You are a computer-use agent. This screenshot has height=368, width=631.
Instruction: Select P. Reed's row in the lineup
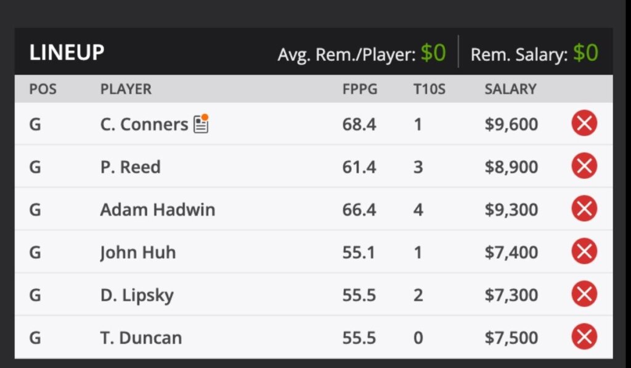tap(131, 166)
